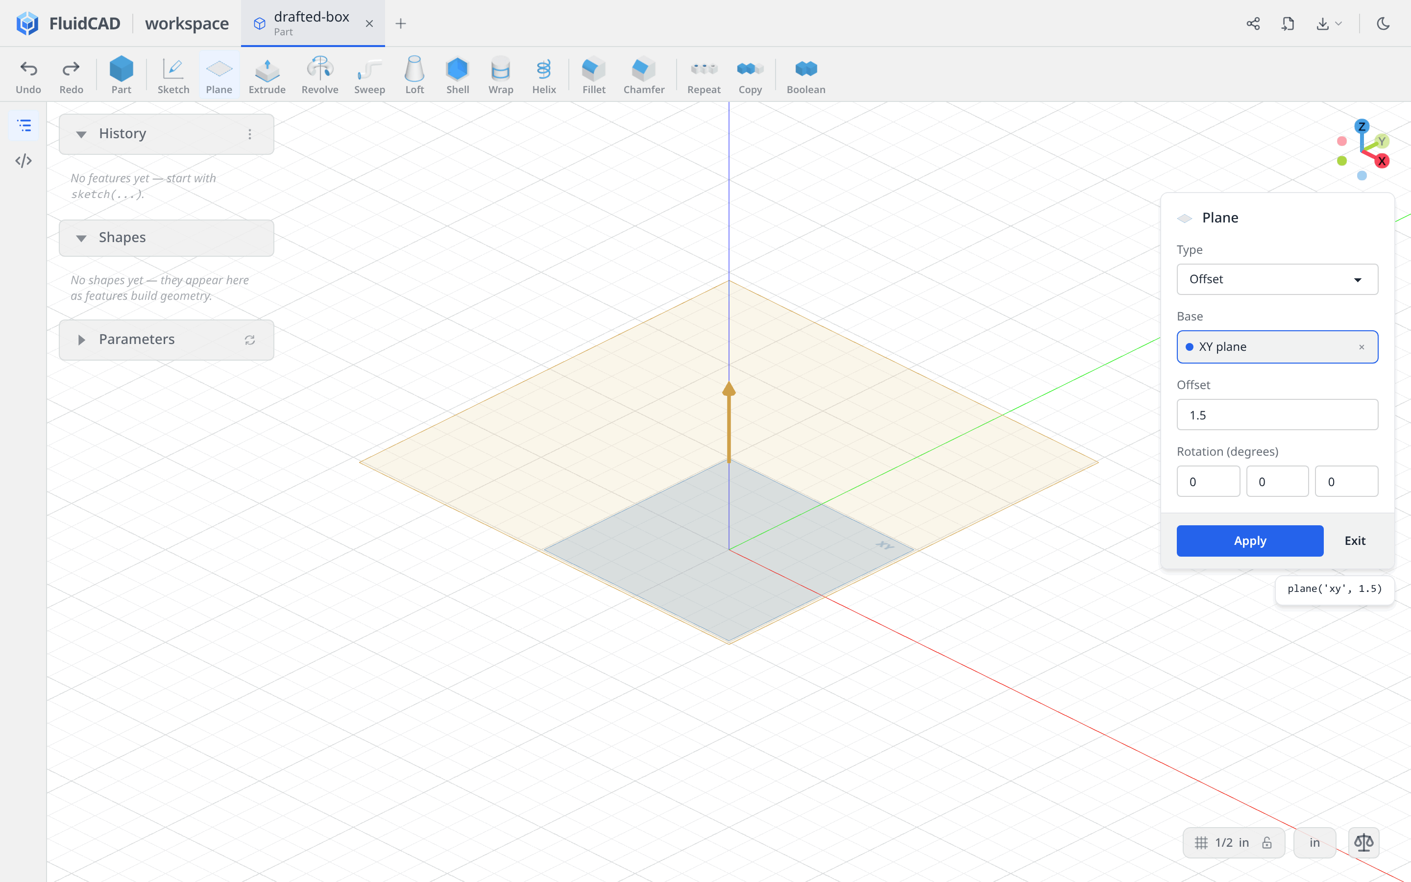
Task: Click the XY plane Base field
Action: 1277,347
